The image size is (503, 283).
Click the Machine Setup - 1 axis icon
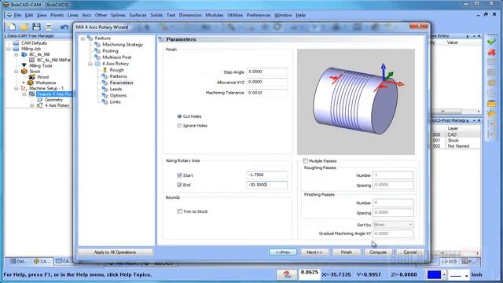[x=24, y=88]
